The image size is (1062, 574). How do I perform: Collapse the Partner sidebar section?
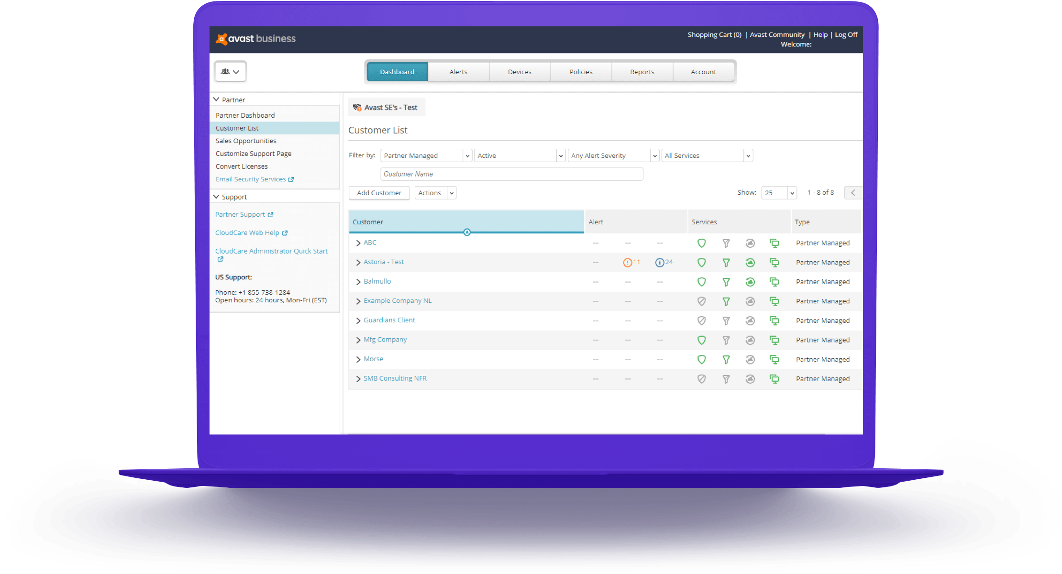[x=217, y=99]
